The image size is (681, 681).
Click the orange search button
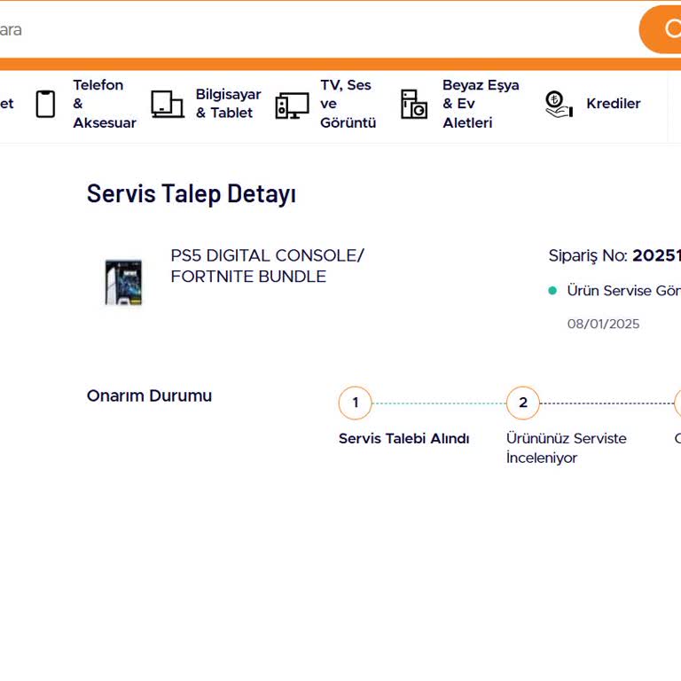661,29
